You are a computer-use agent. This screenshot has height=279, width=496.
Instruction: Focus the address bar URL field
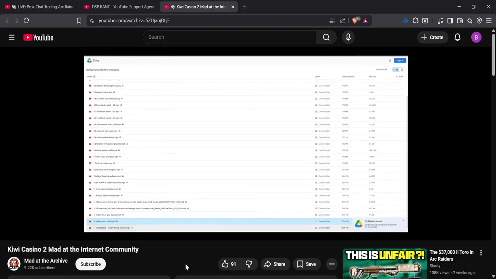click(209, 21)
